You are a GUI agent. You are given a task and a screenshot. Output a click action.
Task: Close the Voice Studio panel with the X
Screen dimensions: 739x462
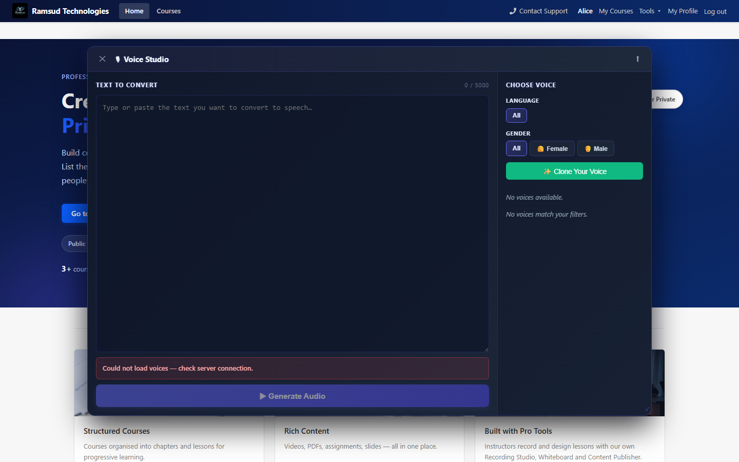click(x=103, y=59)
